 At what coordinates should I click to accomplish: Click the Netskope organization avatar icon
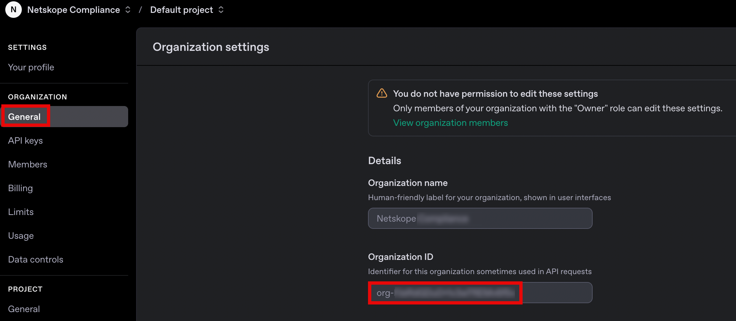click(x=13, y=10)
